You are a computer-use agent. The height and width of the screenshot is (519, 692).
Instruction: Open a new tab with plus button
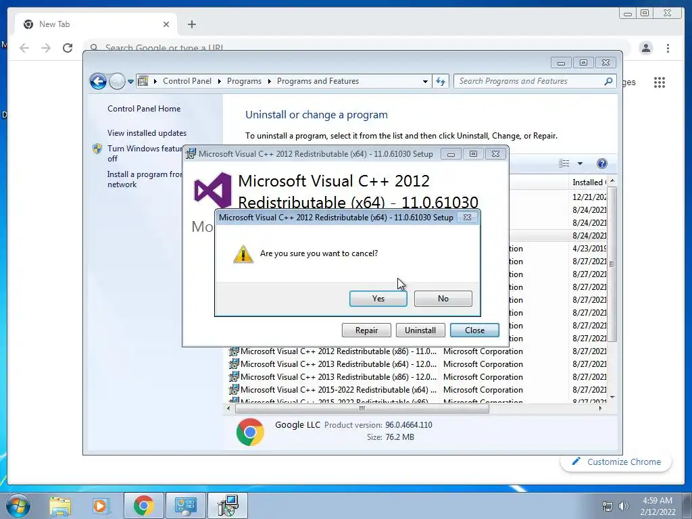[x=191, y=24]
